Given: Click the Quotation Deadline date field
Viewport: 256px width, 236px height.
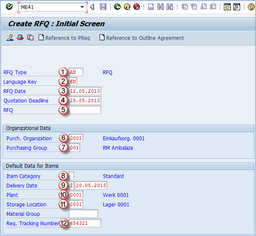Looking at the screenshot, I should [x=85, y=100].
